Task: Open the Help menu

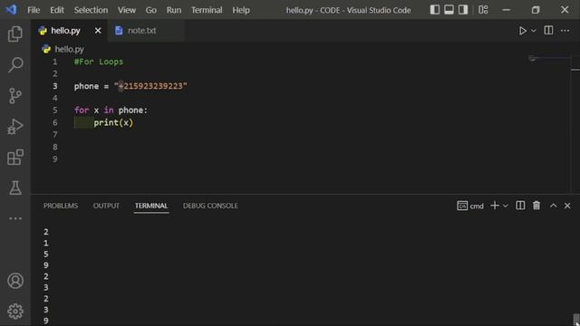Action: click(241, 10)
